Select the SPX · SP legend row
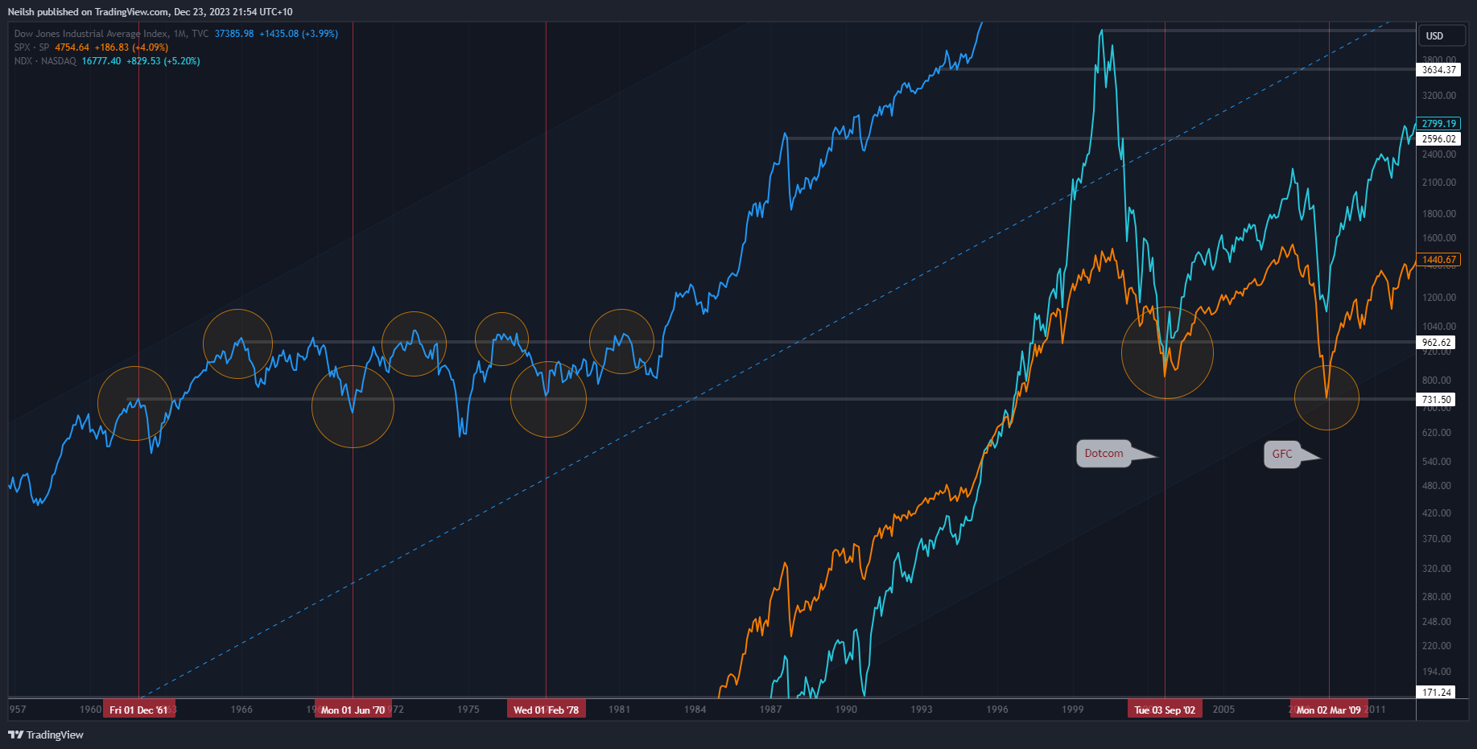The height and width of the screenshot is (749, 1477). click(91, 47)
